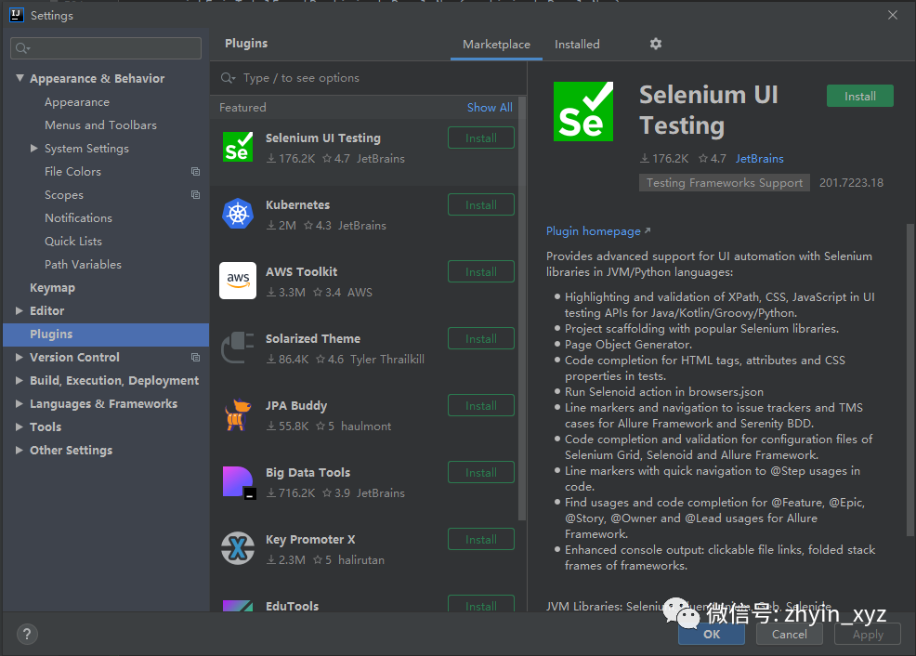The height and width of the screenshot is (656, 916).
Task: Click the Key Promoter X icon
Action: 238,548
